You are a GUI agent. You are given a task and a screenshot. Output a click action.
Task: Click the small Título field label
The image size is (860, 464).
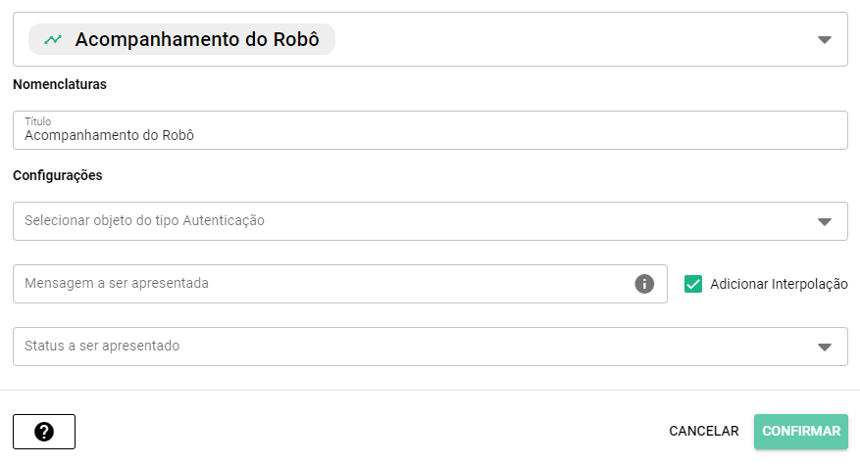[37, 121]
